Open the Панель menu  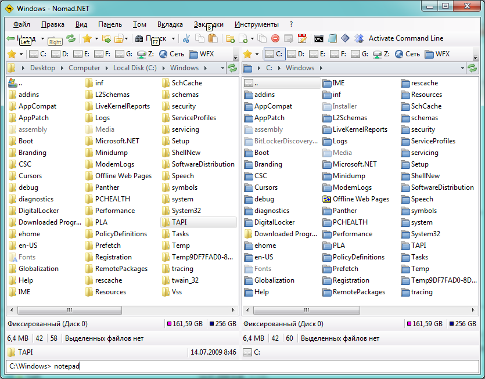coord(110,24)
